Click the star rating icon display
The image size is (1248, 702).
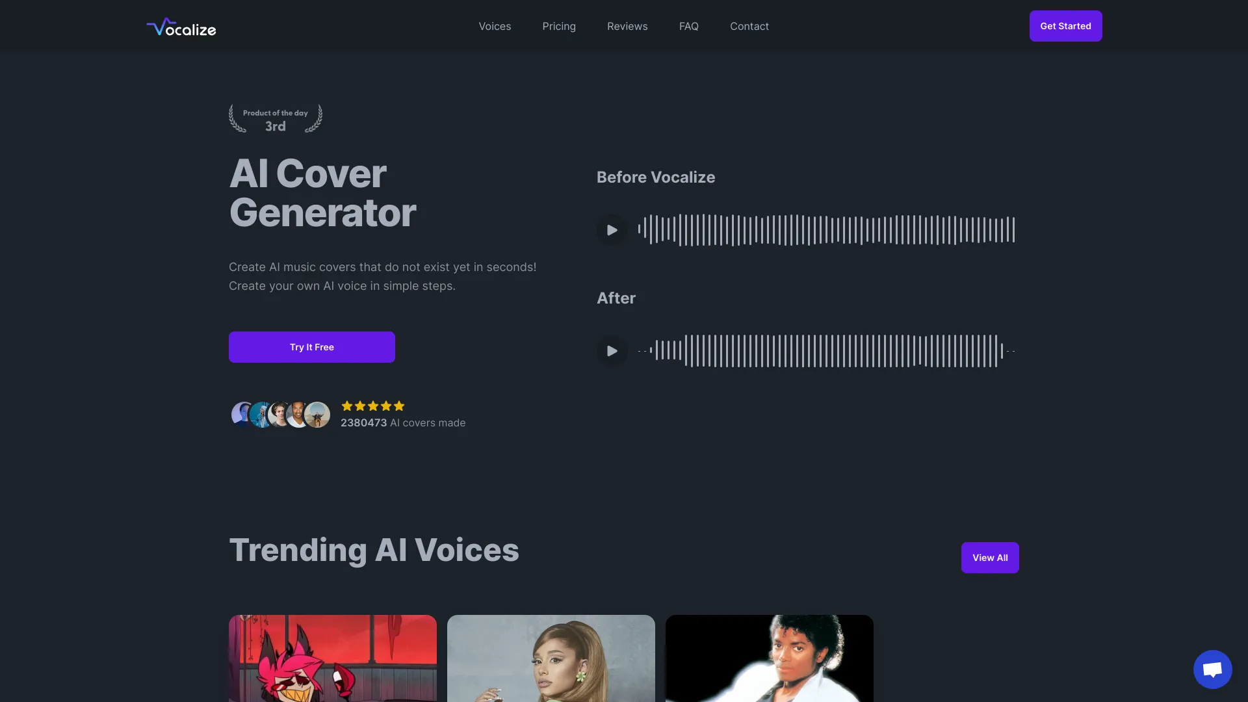pos(372,406)
